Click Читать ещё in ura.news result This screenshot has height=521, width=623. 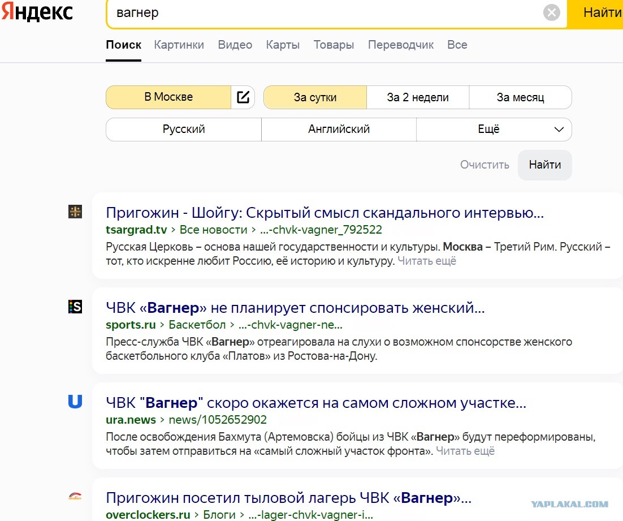(x=465, y=451)
